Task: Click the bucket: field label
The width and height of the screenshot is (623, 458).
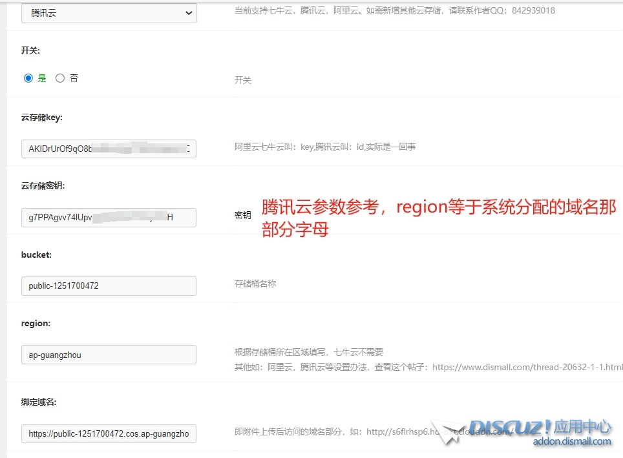Action: (36, 255)
